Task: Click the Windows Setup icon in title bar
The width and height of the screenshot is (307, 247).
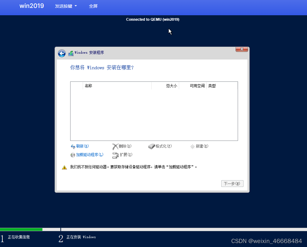Action: coord(71,53)
